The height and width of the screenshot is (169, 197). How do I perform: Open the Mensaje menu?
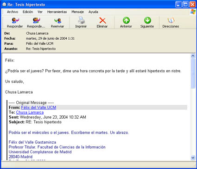click(77, 12)
